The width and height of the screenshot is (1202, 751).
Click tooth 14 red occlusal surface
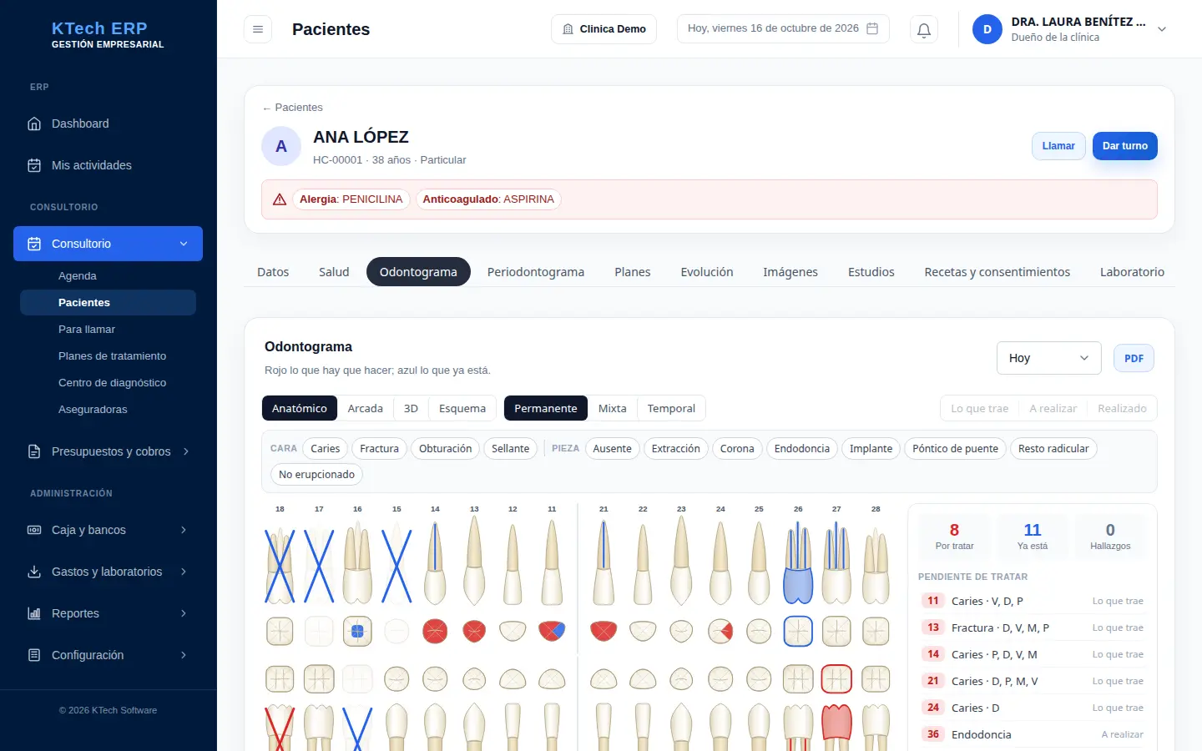point(435,632)
